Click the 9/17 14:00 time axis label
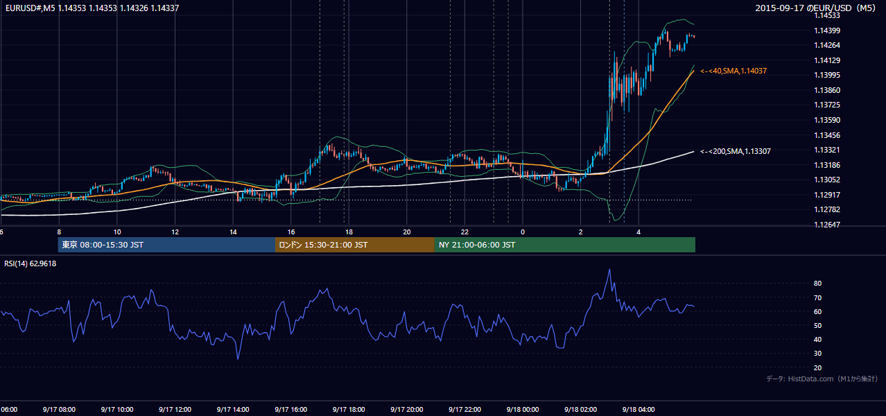The width and height of the screenshot is (886, 416). click(233, 410)
